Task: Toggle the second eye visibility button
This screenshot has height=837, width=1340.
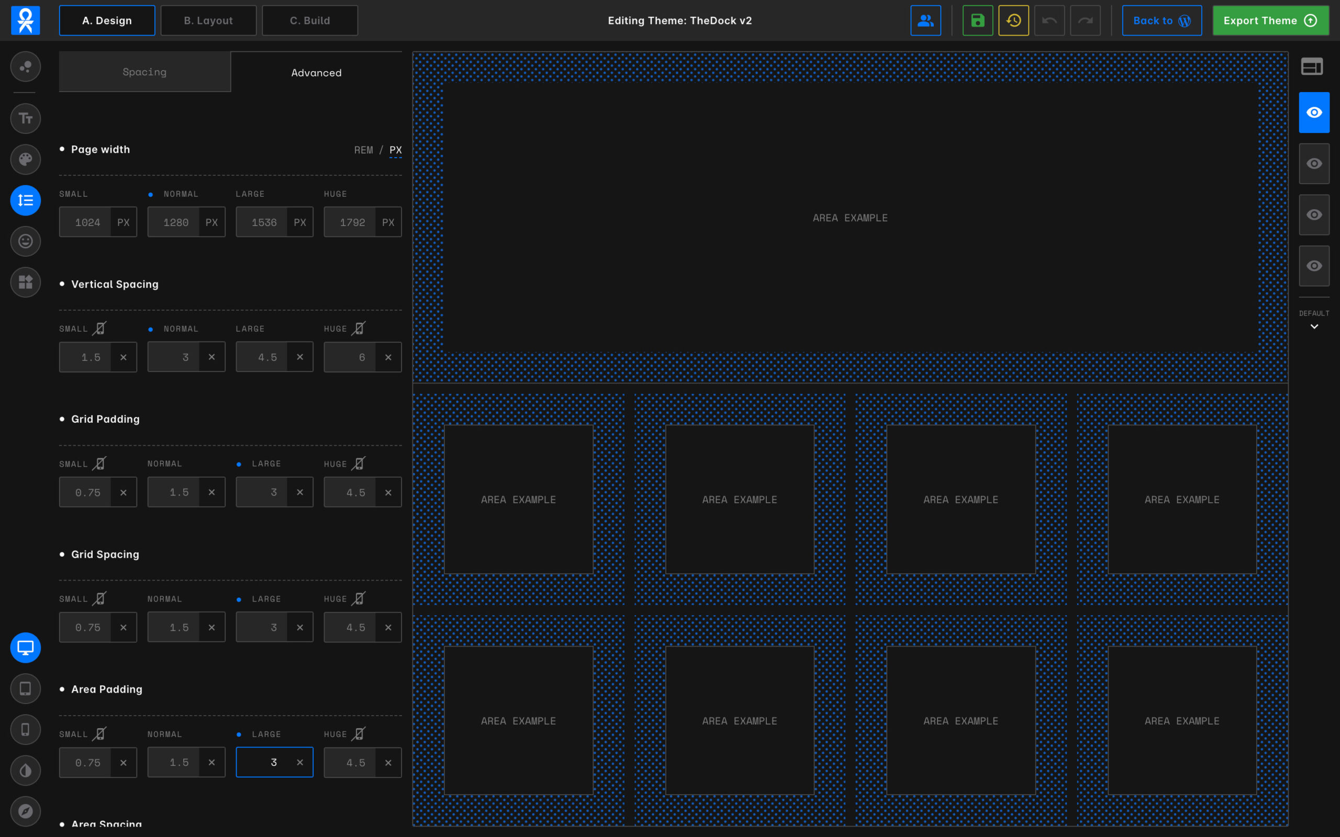Action: [1314, 164]
